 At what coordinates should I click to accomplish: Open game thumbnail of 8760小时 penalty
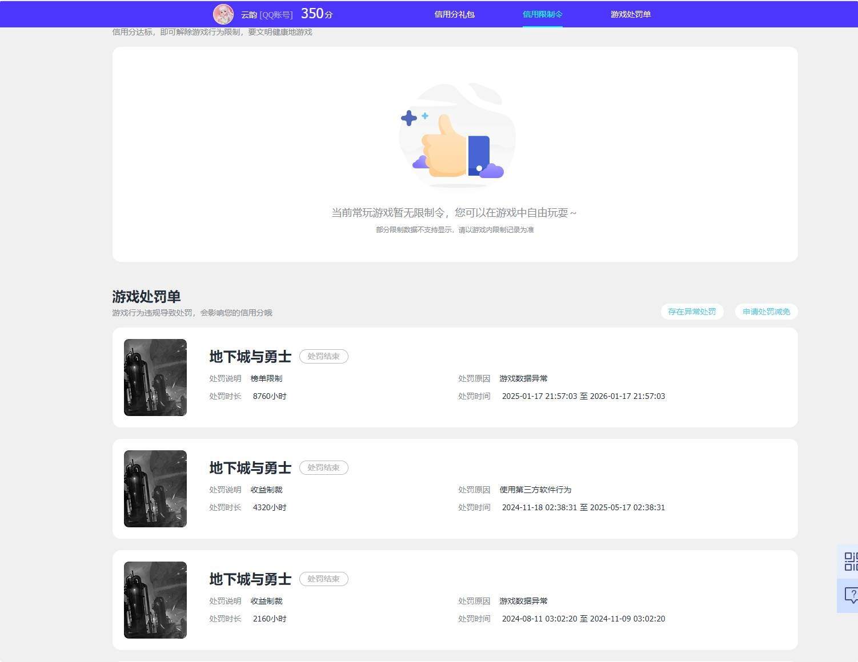pyautogui.click(x=155, y=377)
